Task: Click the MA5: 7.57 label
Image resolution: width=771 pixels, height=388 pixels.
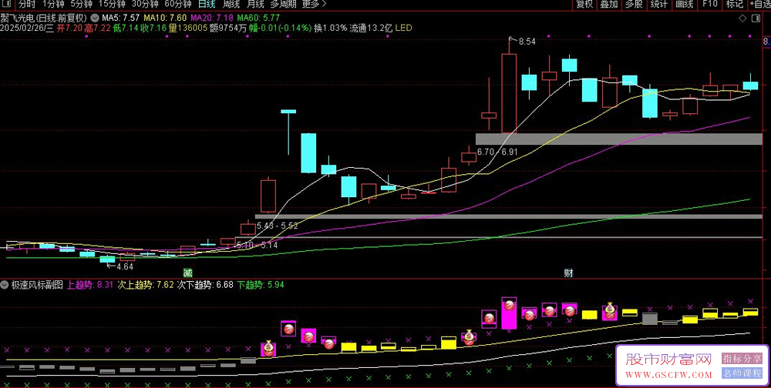Action: coord(120,18)
